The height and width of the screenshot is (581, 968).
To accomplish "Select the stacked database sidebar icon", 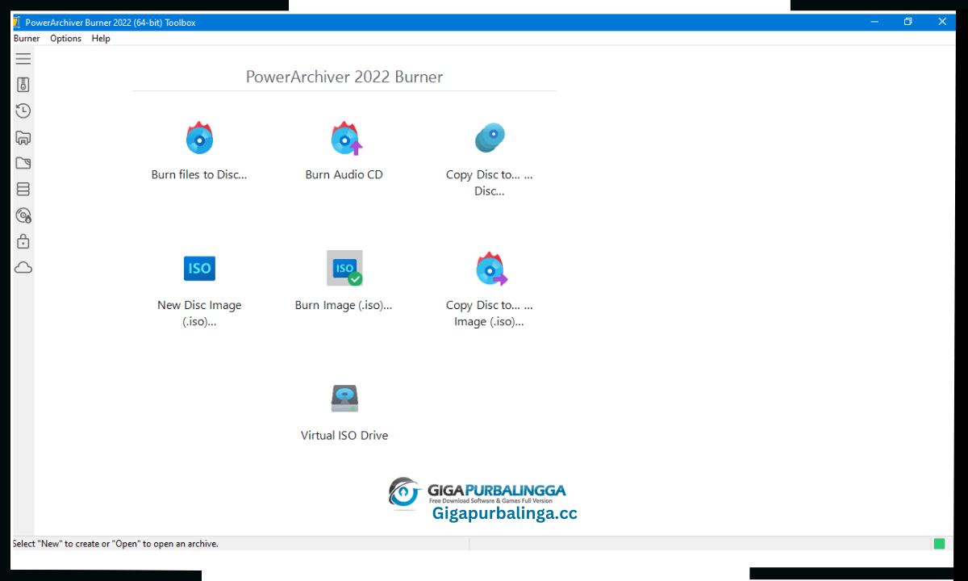I will tap(23, 189).
